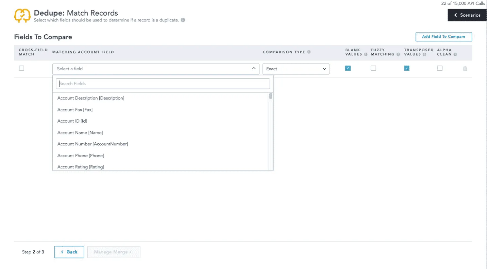This screenshot has width=487, height=269.
Task: Uncheck the Transposed Values checkbox
Action: pyautogui.click(x=407, y=68)
